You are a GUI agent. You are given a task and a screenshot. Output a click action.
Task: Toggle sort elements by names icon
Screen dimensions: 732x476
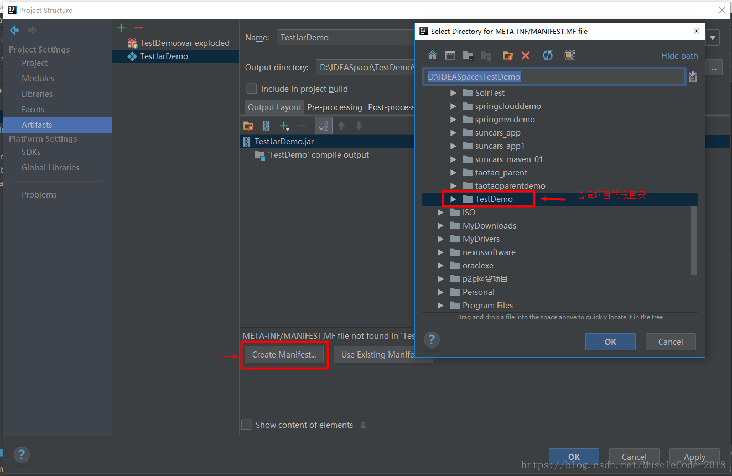pyautogui.click(x=323, y=126)
